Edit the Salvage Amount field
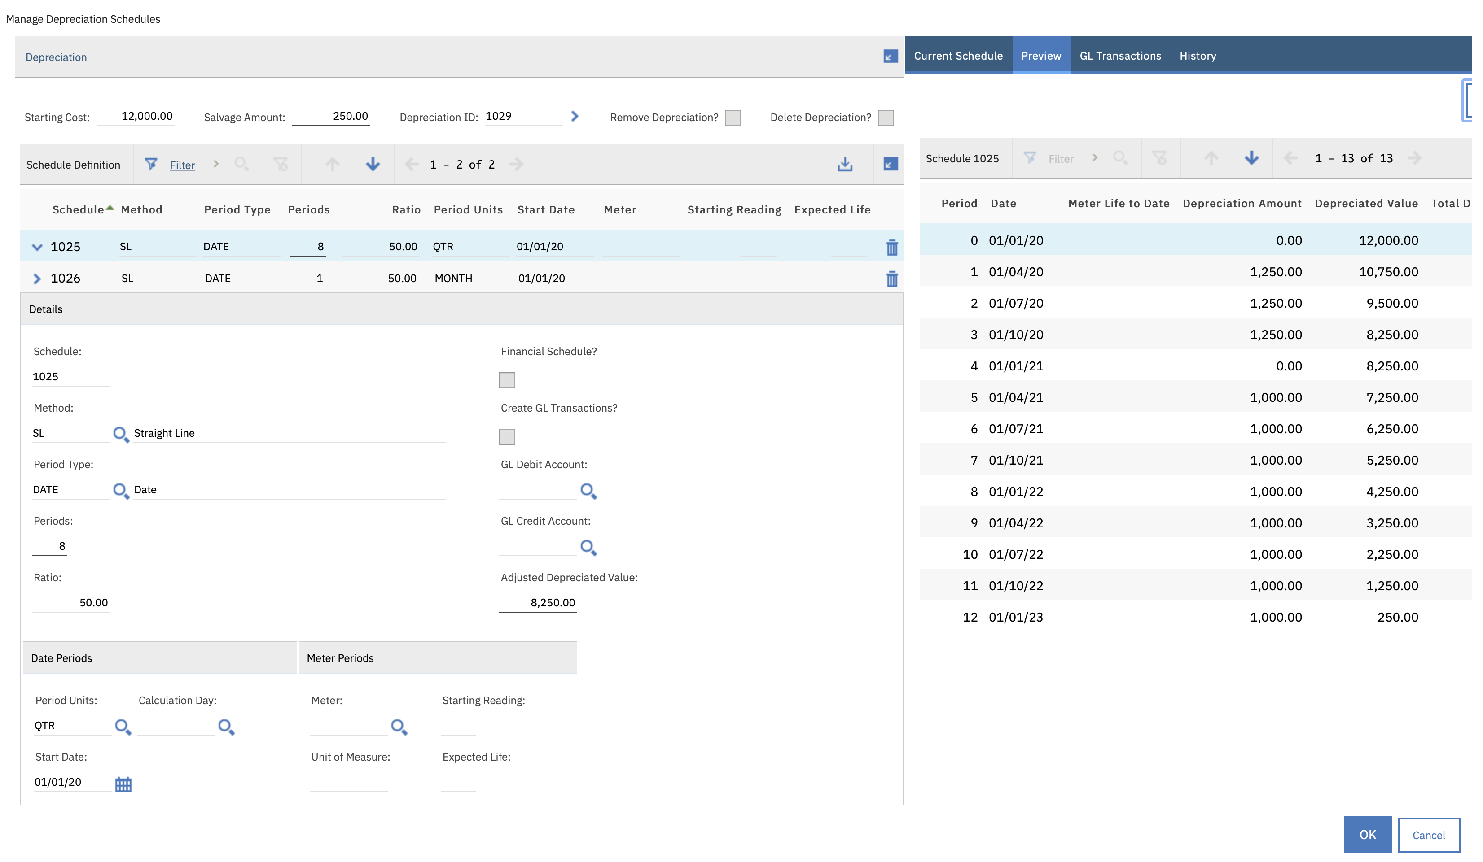This screenshot has width=1483, height=862. click(331, 117)
